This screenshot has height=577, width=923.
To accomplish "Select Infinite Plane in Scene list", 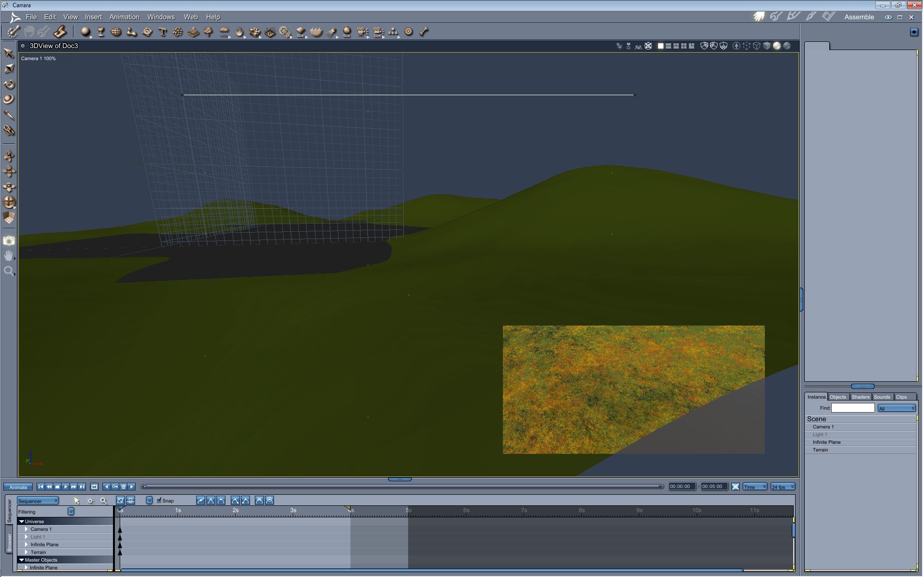I will point(826,442).
